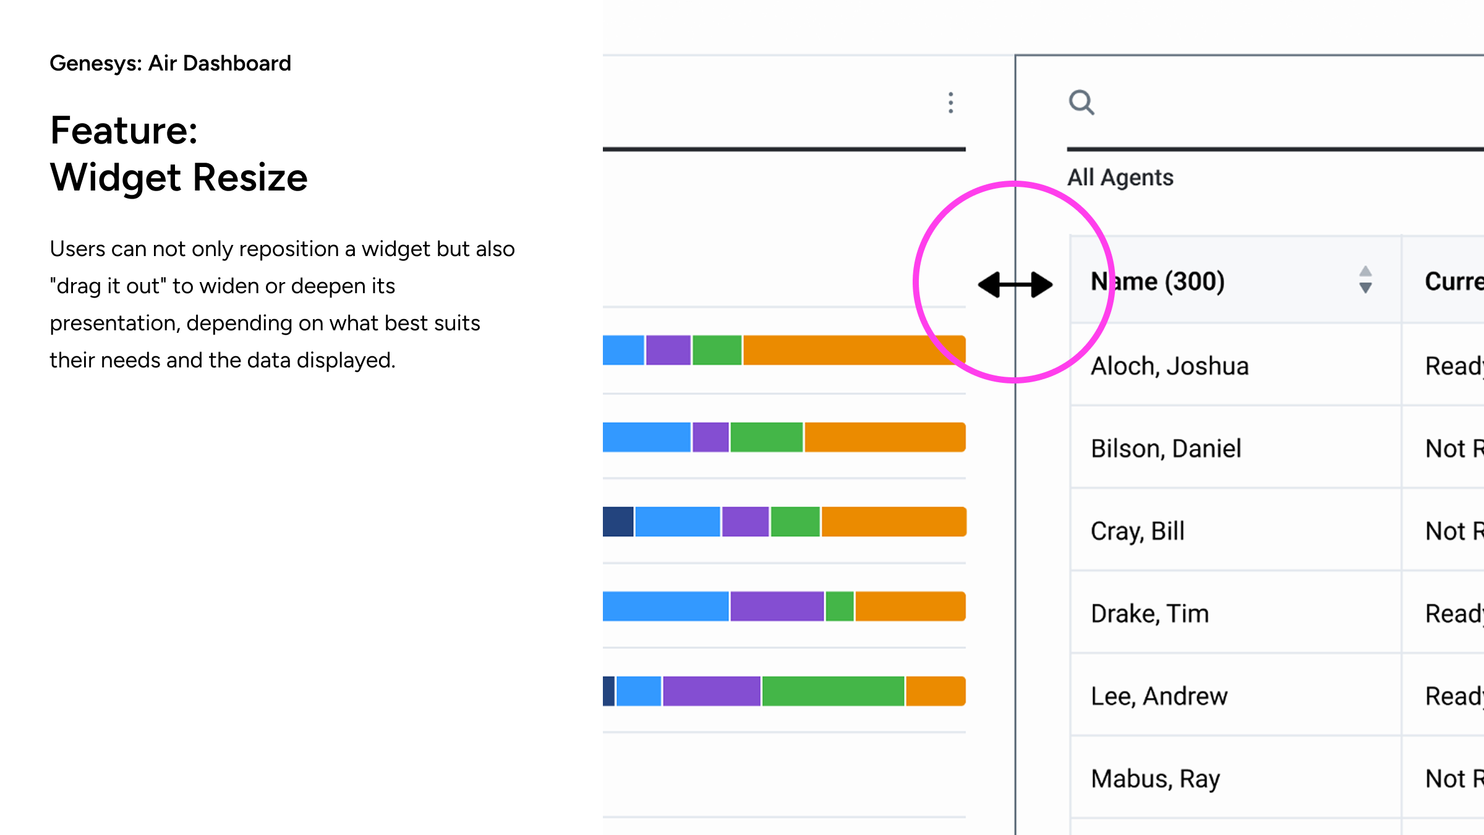Screen dimensions: 1484x835
Task: Choose agent Lee, Andrew
Action: (1159, 696)
